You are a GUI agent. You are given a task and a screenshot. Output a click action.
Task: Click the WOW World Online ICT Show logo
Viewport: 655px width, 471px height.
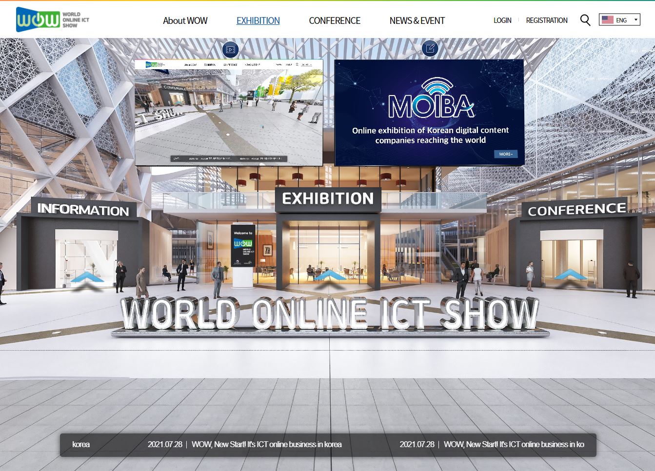(x=53, y=20)
